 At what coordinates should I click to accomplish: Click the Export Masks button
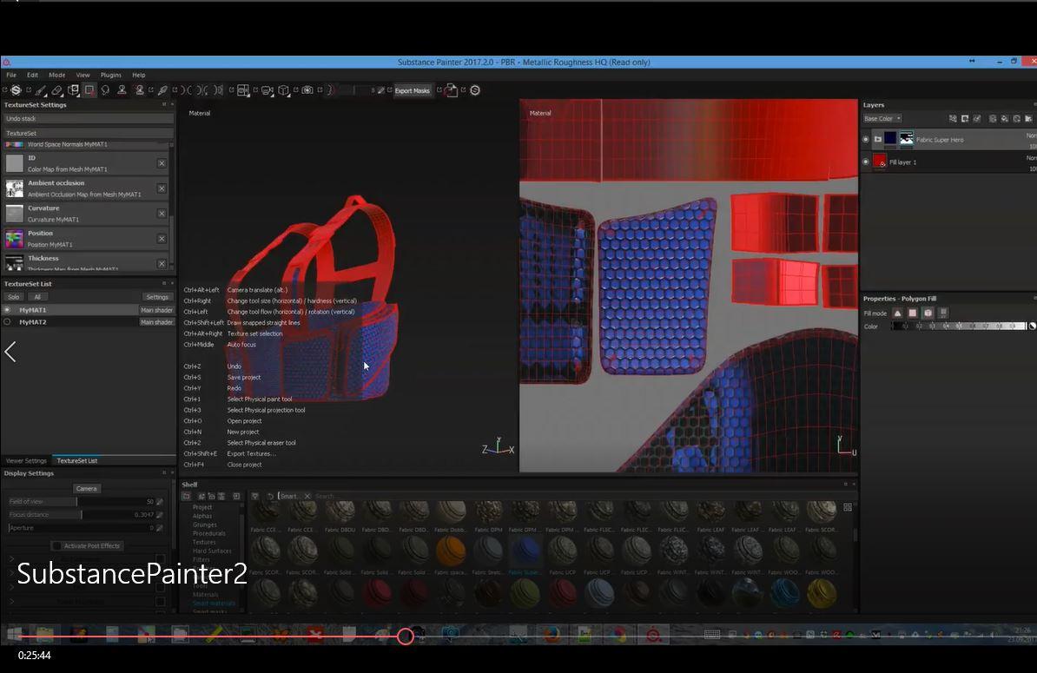coord(412,90)
